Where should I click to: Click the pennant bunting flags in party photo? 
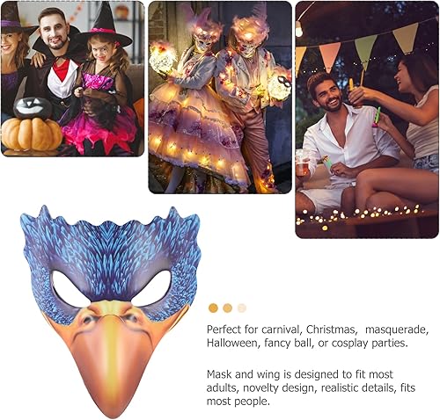(367, 48)
